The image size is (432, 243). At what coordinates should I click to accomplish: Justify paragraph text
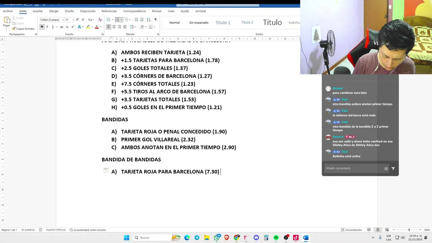click(x=125, y=27)
